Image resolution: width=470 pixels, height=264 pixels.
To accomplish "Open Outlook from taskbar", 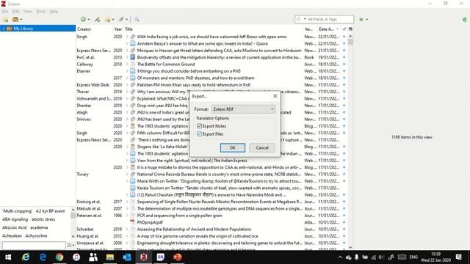I will click(127, 257).
